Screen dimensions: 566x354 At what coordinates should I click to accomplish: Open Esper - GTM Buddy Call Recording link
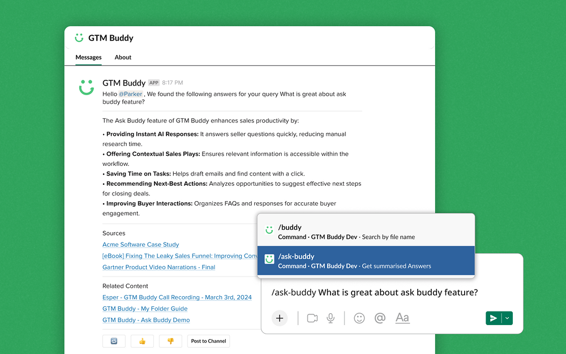point(177,297)
